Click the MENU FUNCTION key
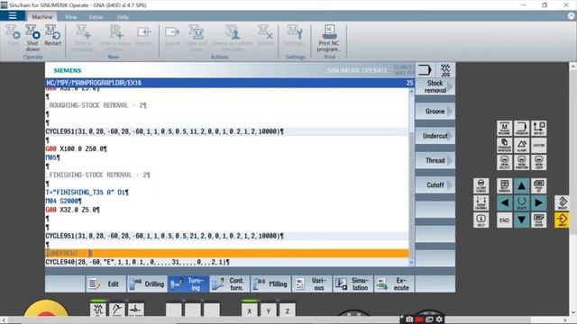Viewport: 577px width, 324px height. click(x=521, y=162)
